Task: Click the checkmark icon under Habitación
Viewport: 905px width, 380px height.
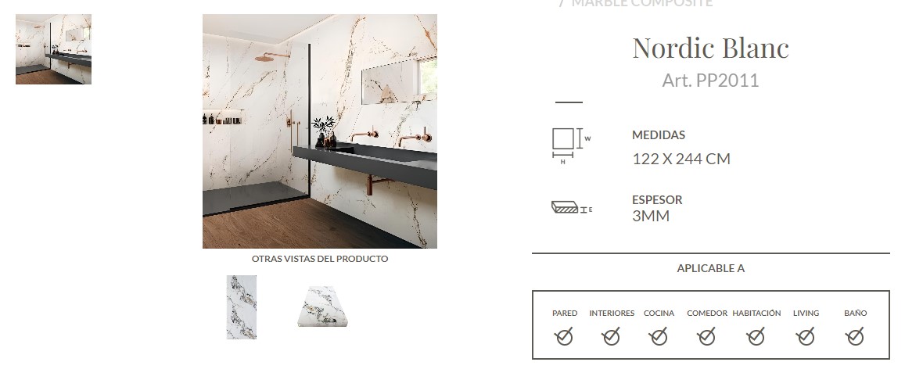Action: [756, 336]
